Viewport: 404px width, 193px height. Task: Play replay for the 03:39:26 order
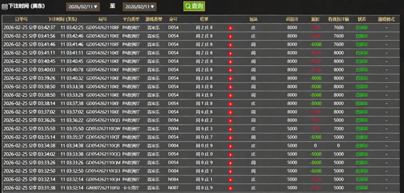(x=230, y=78)
